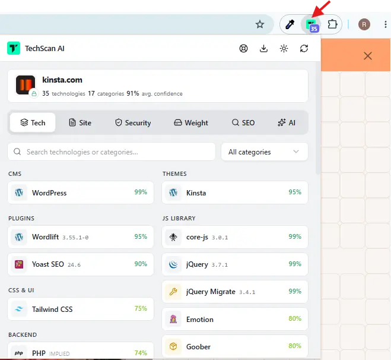This screenshot has width=391, height=360.
Task: Click the 91% avg. confidence stat
Action: pos(155,94)
